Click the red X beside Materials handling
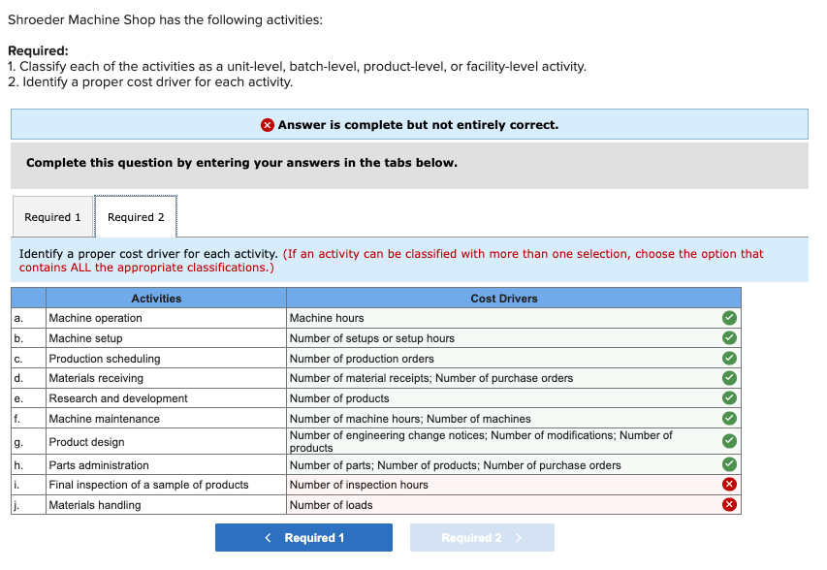This screenshot has height=570, width=827. [x=728, y=504]
